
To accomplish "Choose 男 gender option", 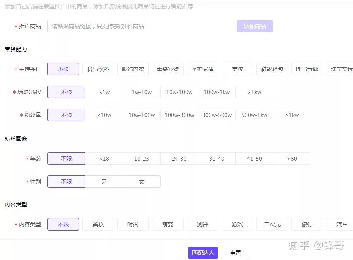I will (x=104, y=182).
